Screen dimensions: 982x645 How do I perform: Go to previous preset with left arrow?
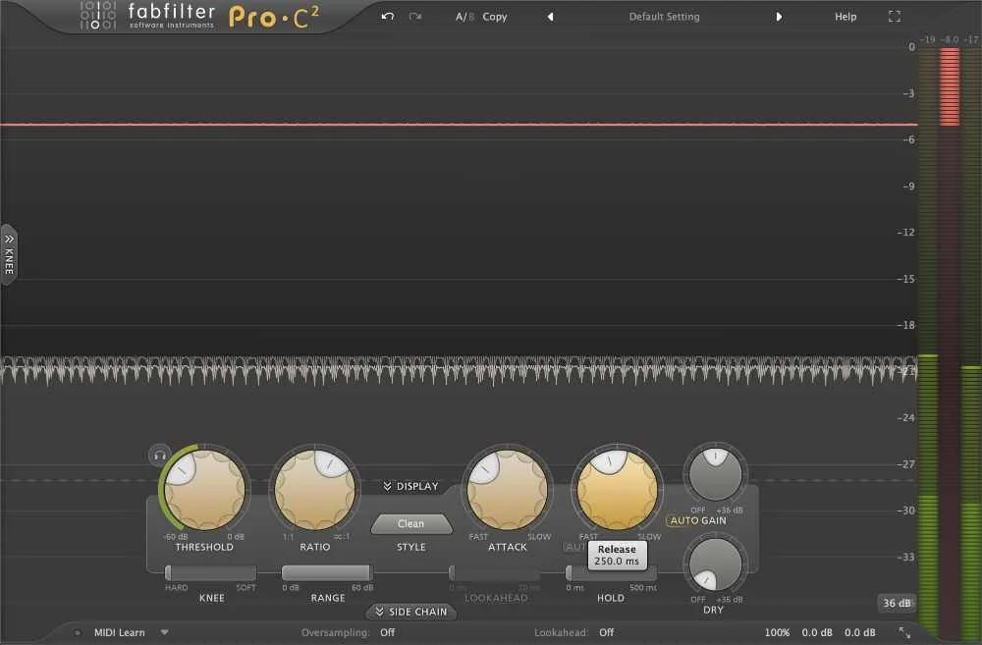click(551, 17)
